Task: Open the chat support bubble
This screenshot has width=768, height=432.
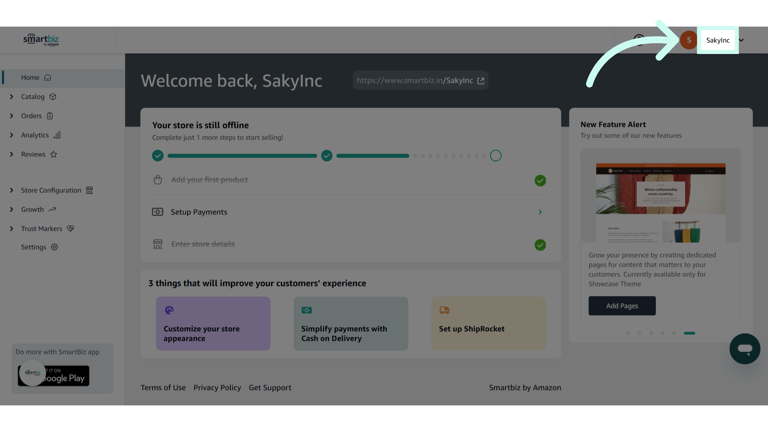Action: (x=745, y=349)
